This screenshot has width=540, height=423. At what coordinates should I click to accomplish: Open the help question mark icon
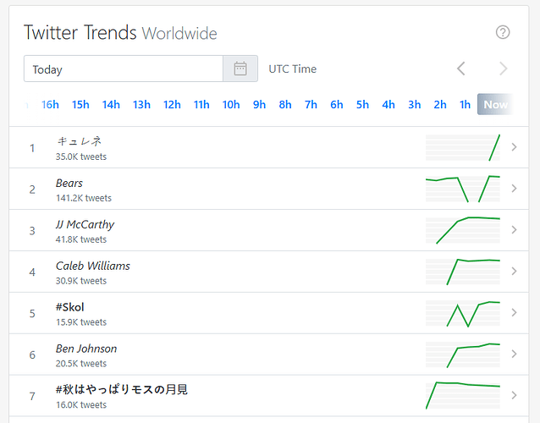(x=503, y=32)
